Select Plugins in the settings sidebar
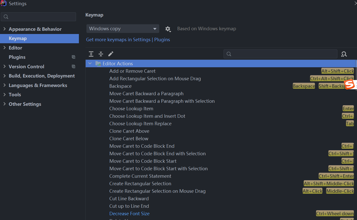 17,57
